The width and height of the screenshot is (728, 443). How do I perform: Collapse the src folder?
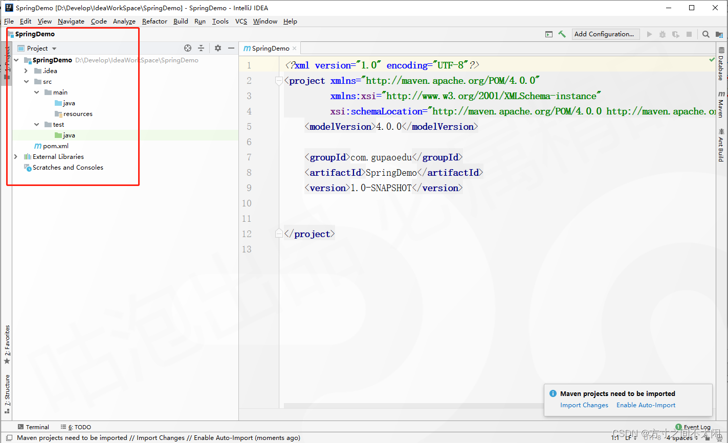(x=26, y=82)
